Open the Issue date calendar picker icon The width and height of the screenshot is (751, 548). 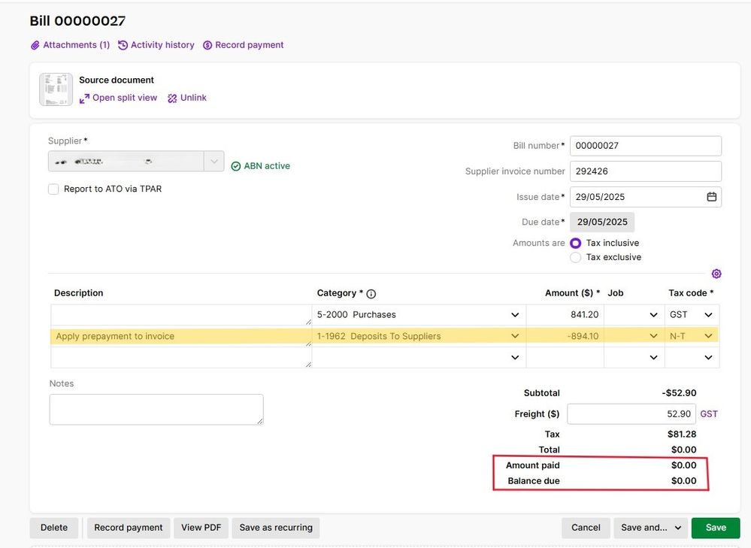(711, 197)
